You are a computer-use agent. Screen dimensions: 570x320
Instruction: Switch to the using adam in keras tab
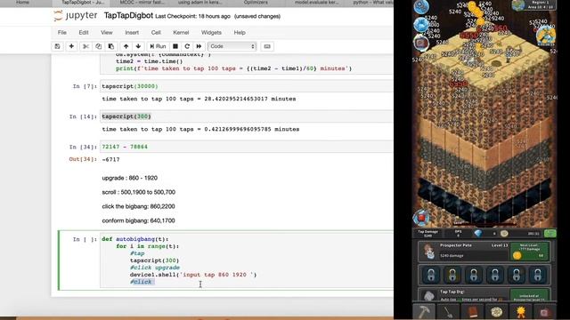pyautogui.click(x=199, y=3)
